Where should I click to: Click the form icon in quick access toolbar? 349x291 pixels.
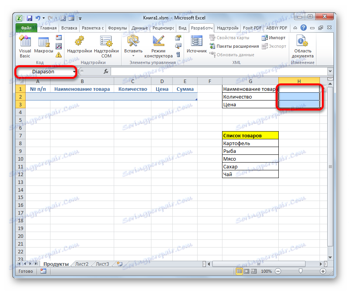click(x=71, y=18)
